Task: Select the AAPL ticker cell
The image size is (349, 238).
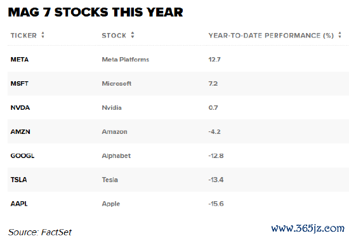Action: (19, 204)
